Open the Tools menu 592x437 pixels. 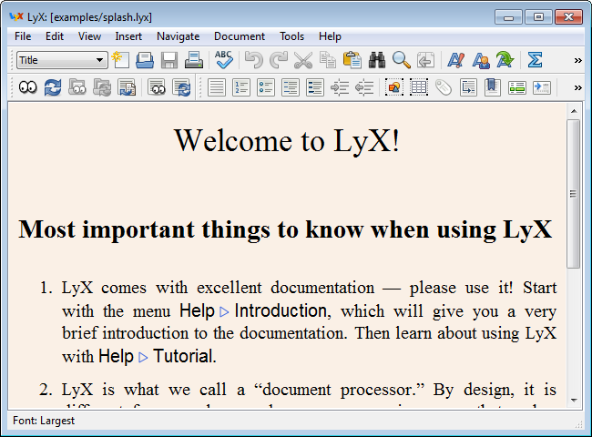[291, 36]
